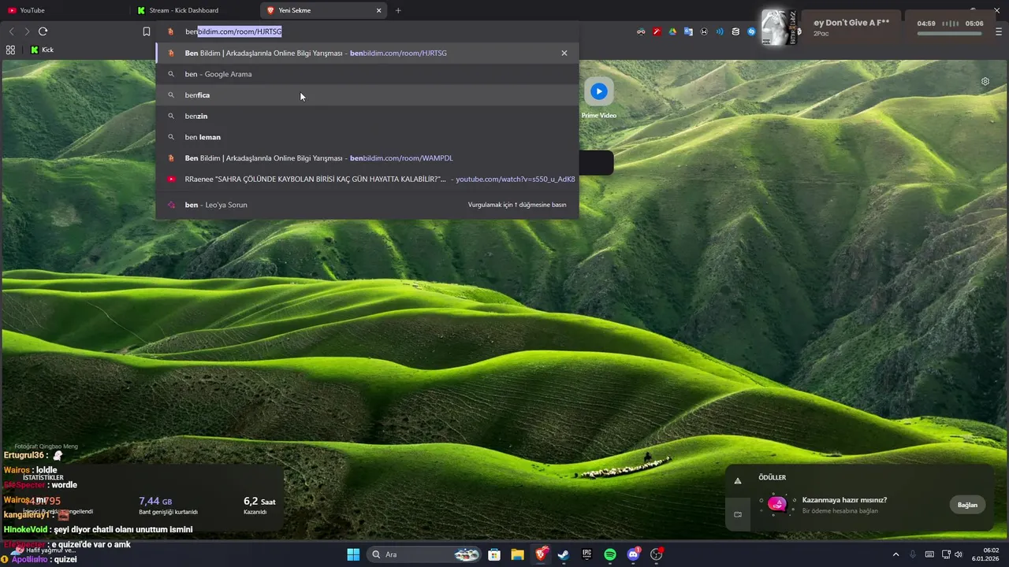1009x567 pixels.
Task: Open the RRaenee YouTube video suggestion
Action: (367, 179)
